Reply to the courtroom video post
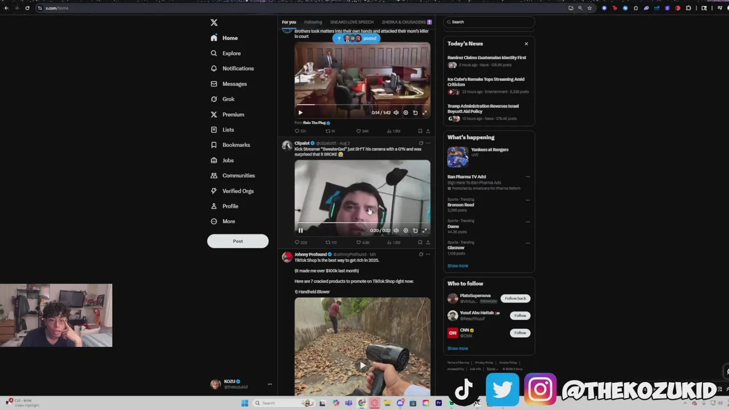This screenshot has height=410, width=729. pos(300,131)
